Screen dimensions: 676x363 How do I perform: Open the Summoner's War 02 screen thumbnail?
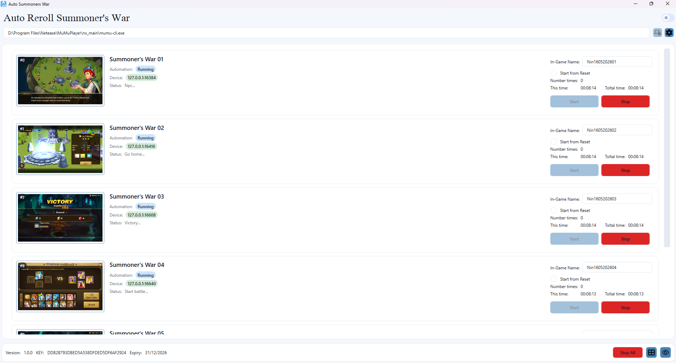(60, 149)
